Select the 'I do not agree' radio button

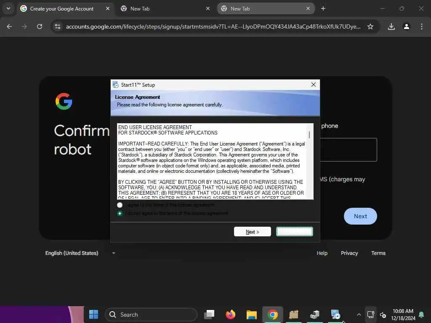pos(120,213)
